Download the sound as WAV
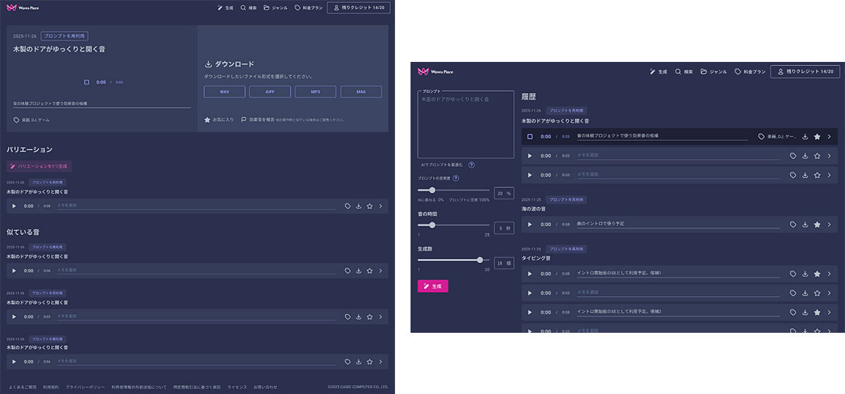Screen dimensions: 845x394 (224, 91)
